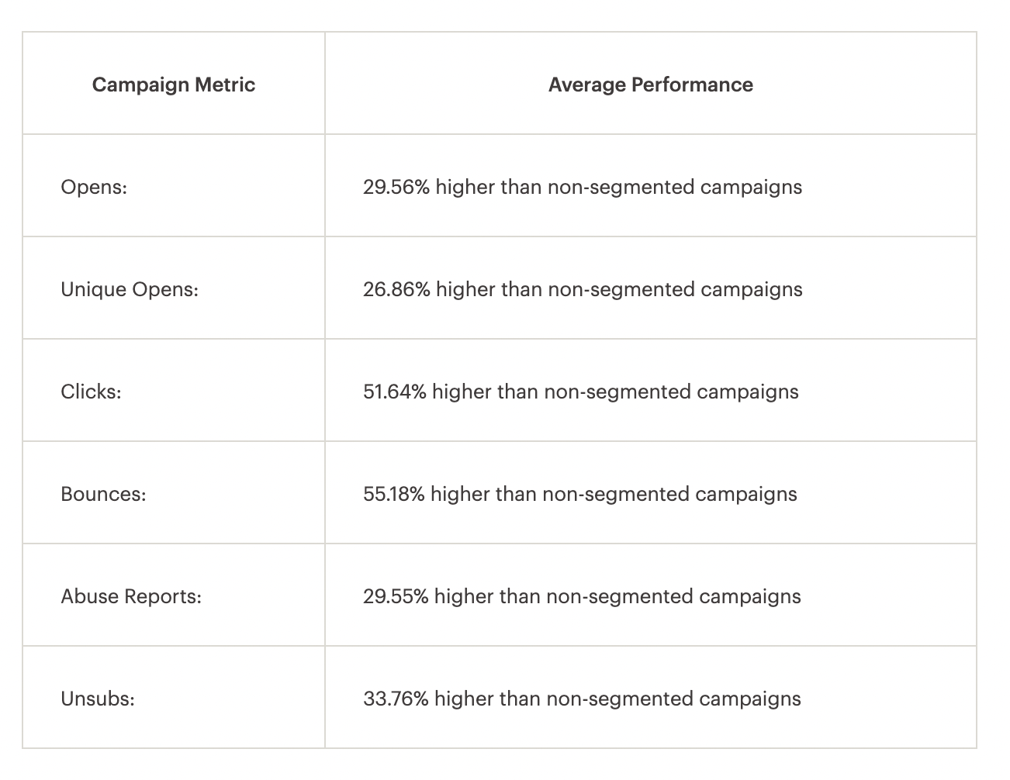Screen dimensions: 1010x780
Task: Click the 26.86% Unique Opens figure
Action: [396, 289]
